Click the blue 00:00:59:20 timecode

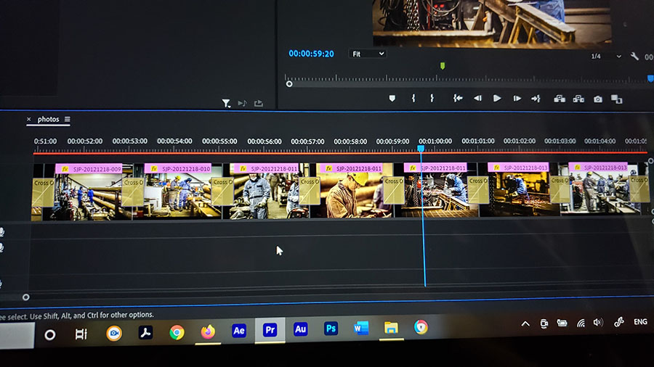pyautogui.click(x=311, y=54)
